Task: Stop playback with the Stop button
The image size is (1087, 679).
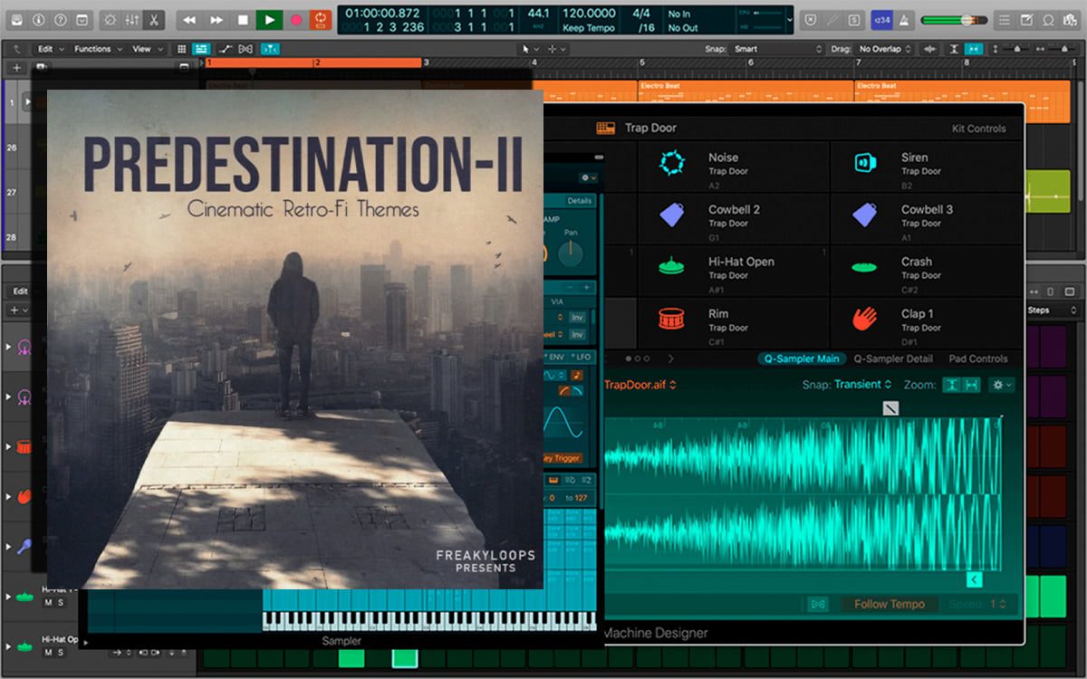Action: pos(243,19)
